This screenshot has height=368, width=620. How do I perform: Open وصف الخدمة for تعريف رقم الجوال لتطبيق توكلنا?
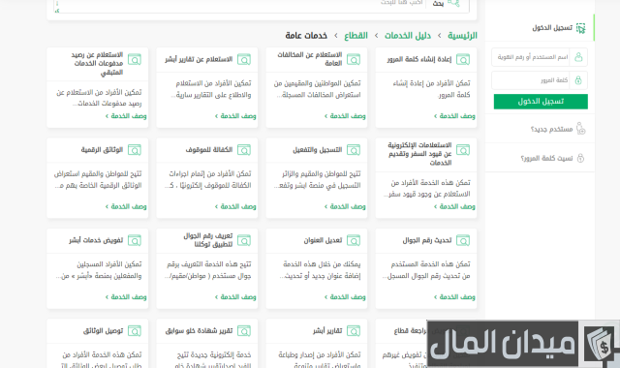click(235, 297)
